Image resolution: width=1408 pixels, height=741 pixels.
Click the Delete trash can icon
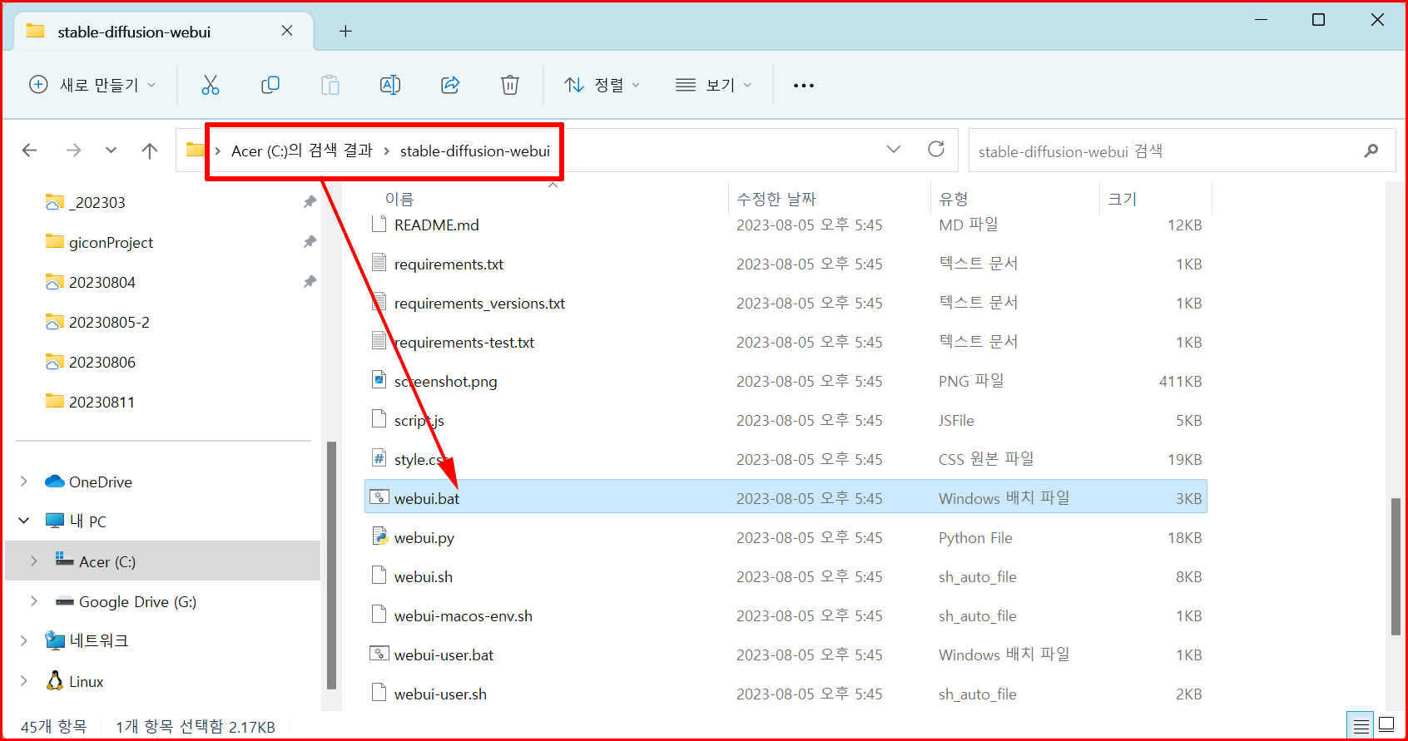(x=510, y=85)
